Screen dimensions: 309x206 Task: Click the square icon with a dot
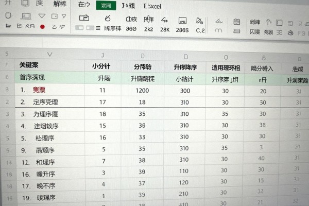pos(55,16)
